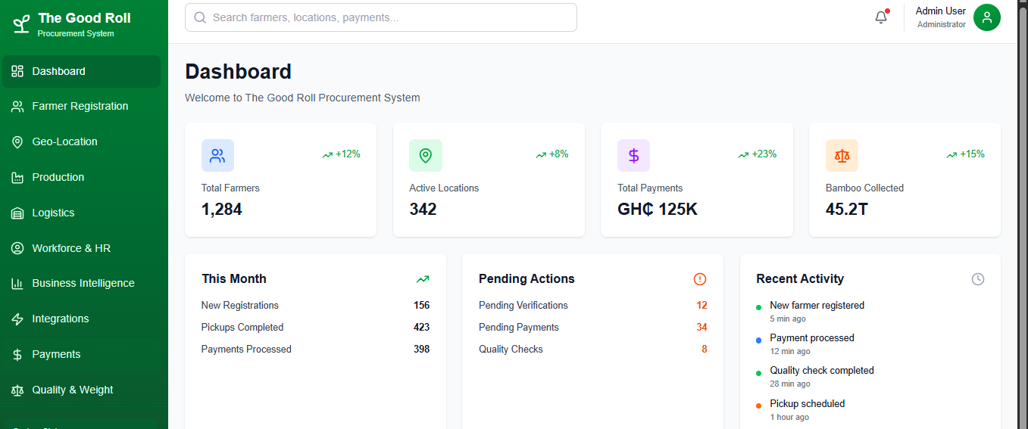Open Farmer Registration in the sidebar
This screenshot has width=1028, height=429.
80,107
